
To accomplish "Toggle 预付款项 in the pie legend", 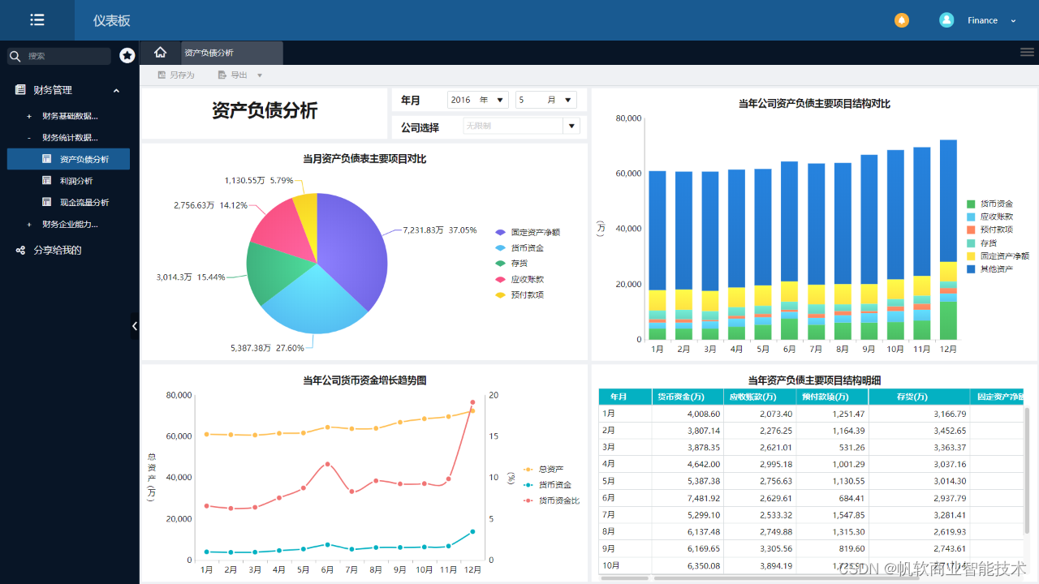I will pos(519,294).
